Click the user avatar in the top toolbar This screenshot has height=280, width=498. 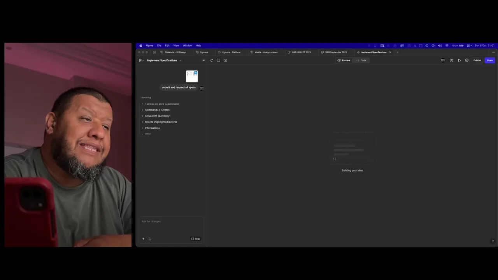pos(443,60)
